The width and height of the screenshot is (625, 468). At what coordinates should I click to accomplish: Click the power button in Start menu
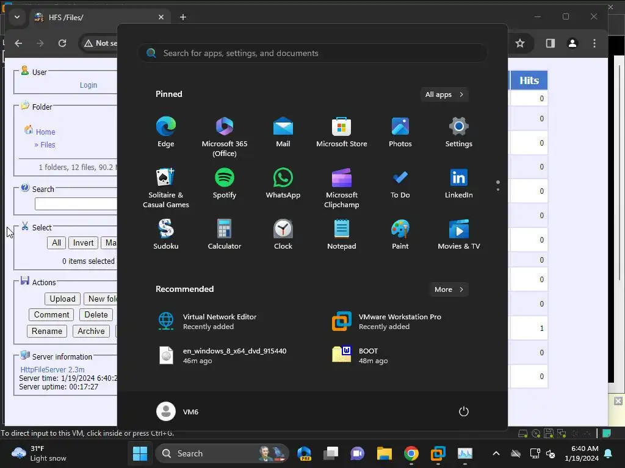tap(464, 411)
